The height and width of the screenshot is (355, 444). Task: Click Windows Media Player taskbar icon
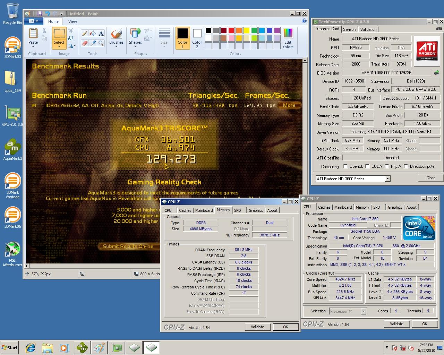click(x=64, y=348)
